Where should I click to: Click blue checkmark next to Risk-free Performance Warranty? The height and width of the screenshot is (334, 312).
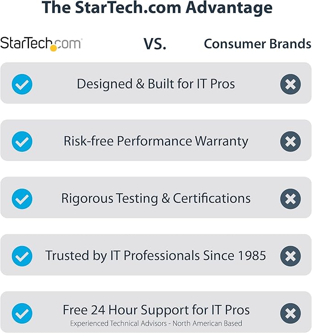(x=22, y=141)
